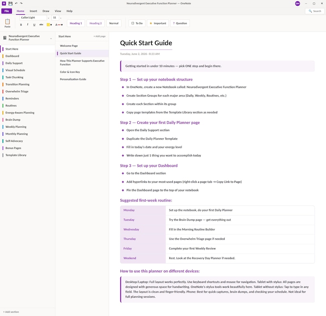The height and width of the screenshot is (316, 326).
Task: Redo the last action
Action: [x=21, y=3]
